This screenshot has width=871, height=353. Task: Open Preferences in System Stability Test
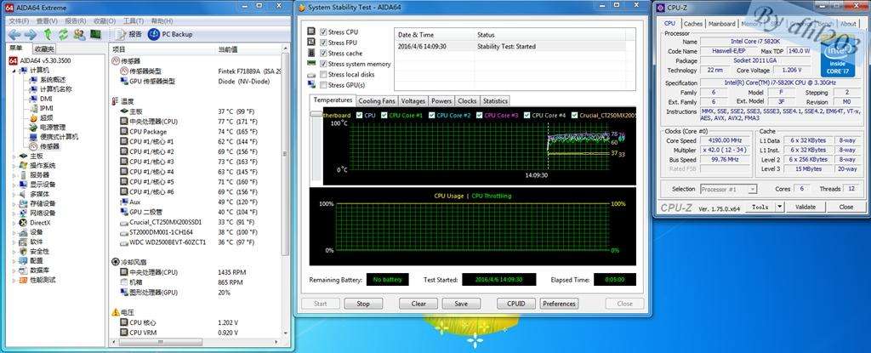[x=559, y=304]
